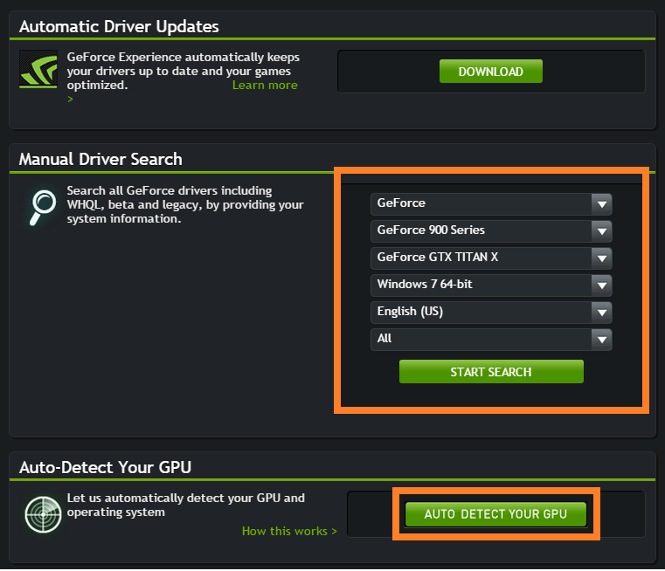This screenshot has height=571, width=665.
Task: Open the GeForce GTX TITAN X dropdown
Action: (491, 258)
